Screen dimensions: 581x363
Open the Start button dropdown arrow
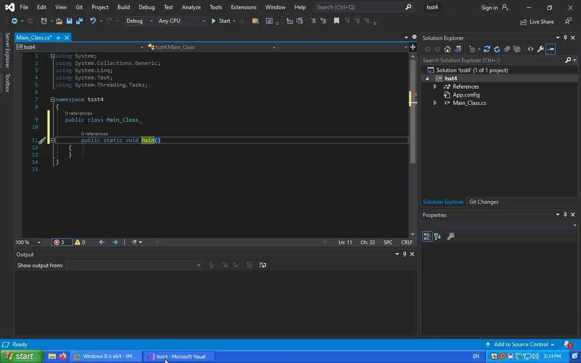tap(234, 21)
